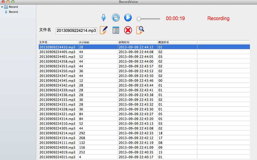Screen dimensions: 257x160
Task: Select the Record microphone child item
Action: 13,12
